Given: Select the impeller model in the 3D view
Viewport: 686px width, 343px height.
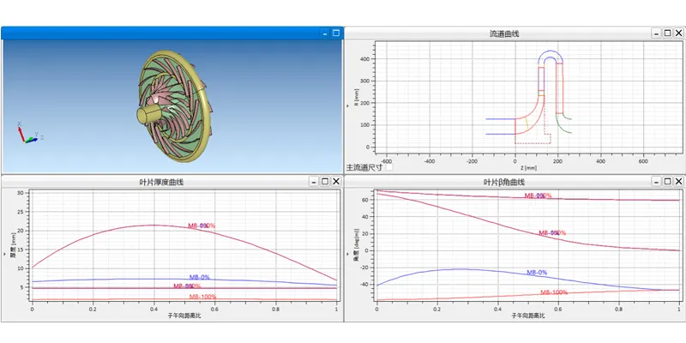Looking at the screenshot, I should click(x=176, y=105).
